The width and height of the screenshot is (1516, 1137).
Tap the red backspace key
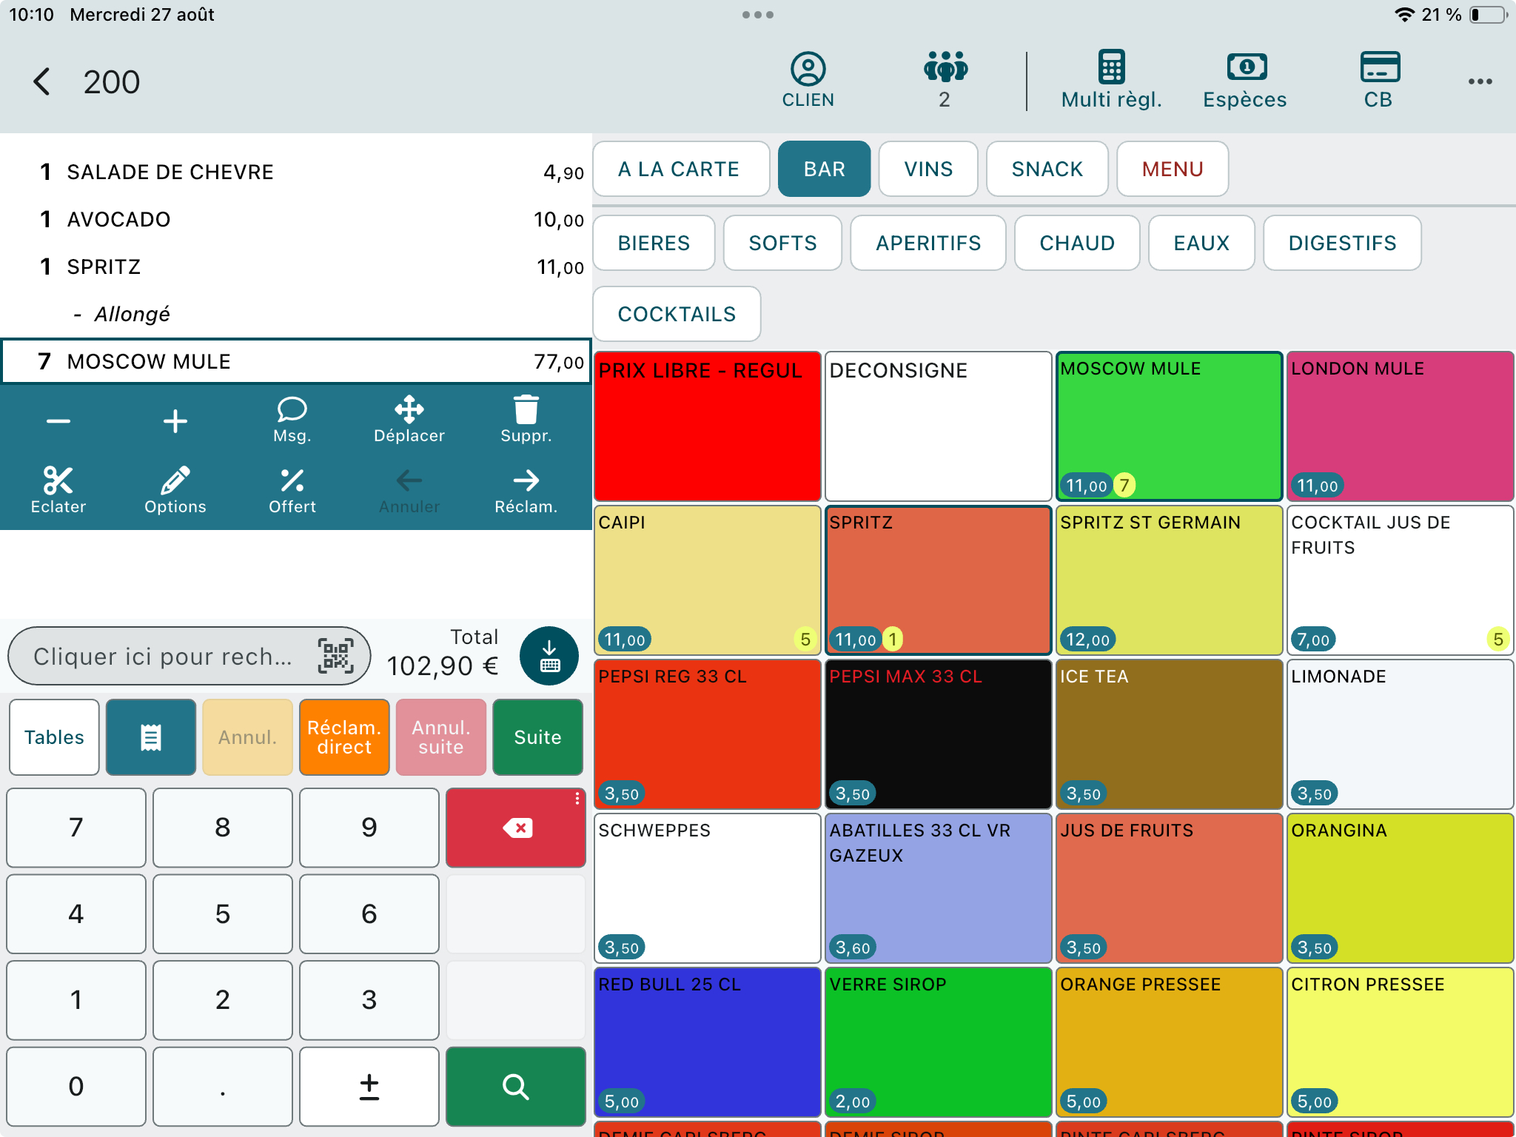tap(516, 828)
